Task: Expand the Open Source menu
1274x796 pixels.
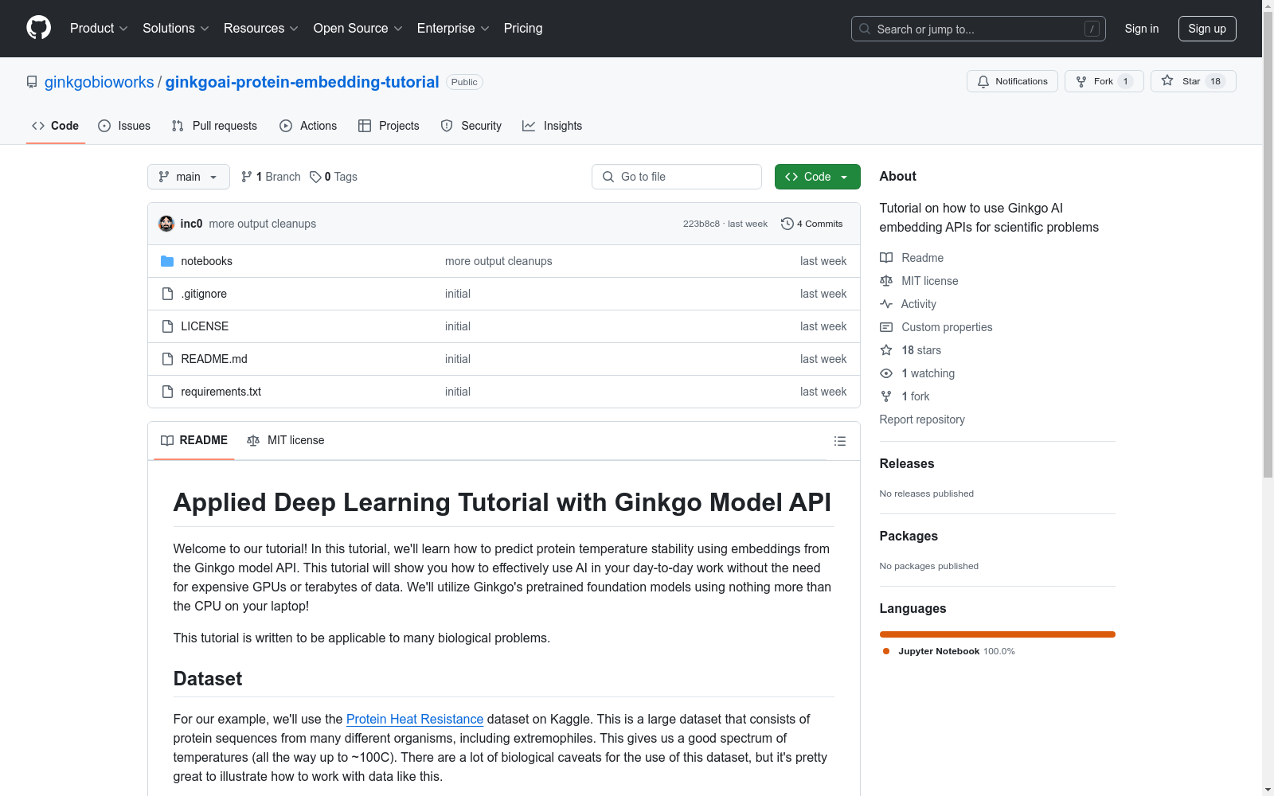Action: tap(358, 28)
